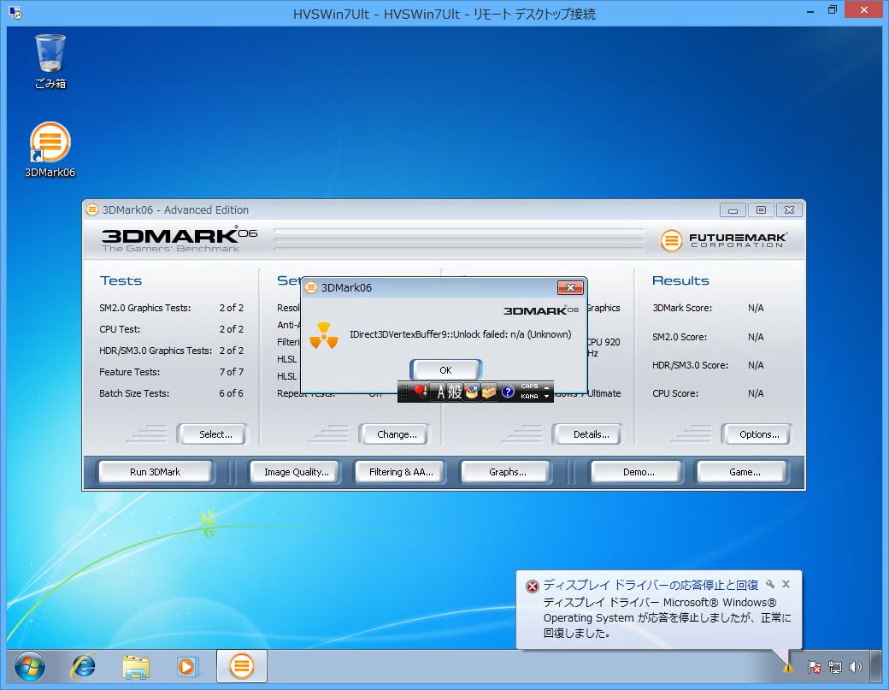
Task: Toggle CAPS lock on the IME bar
Action: pos(529,386)
